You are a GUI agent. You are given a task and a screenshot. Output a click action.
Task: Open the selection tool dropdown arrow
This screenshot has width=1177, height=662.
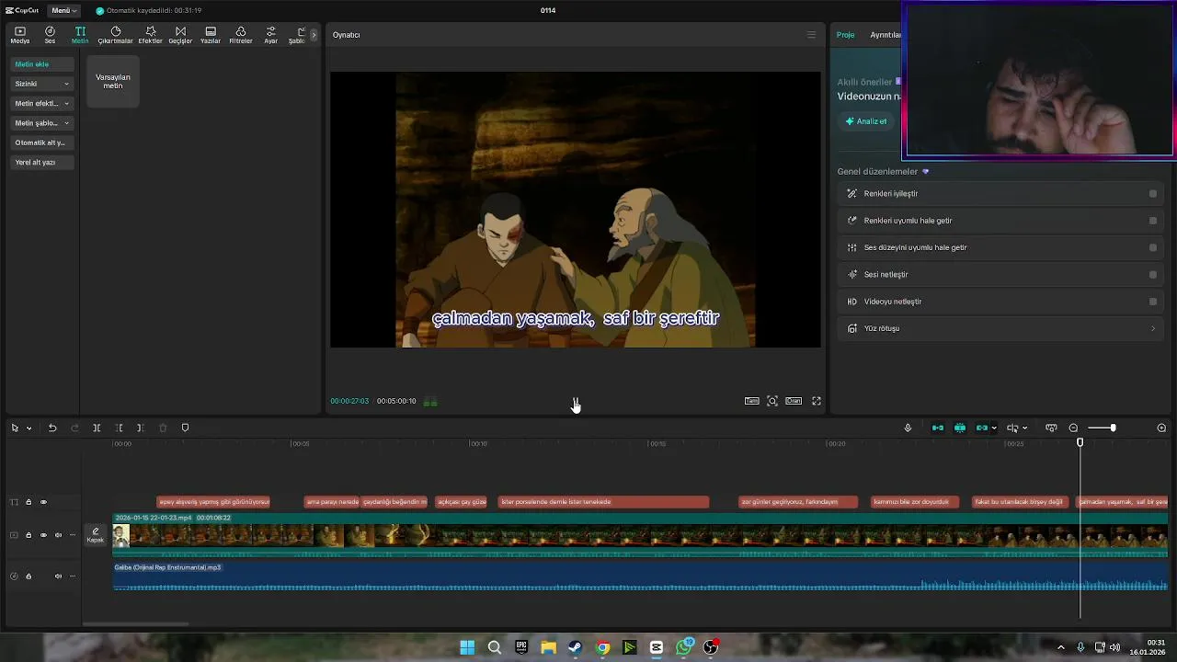29,428
